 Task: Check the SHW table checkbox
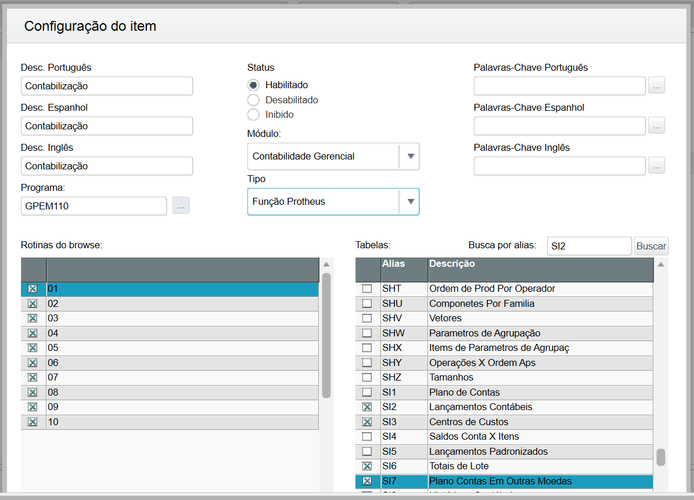[367, 334]
